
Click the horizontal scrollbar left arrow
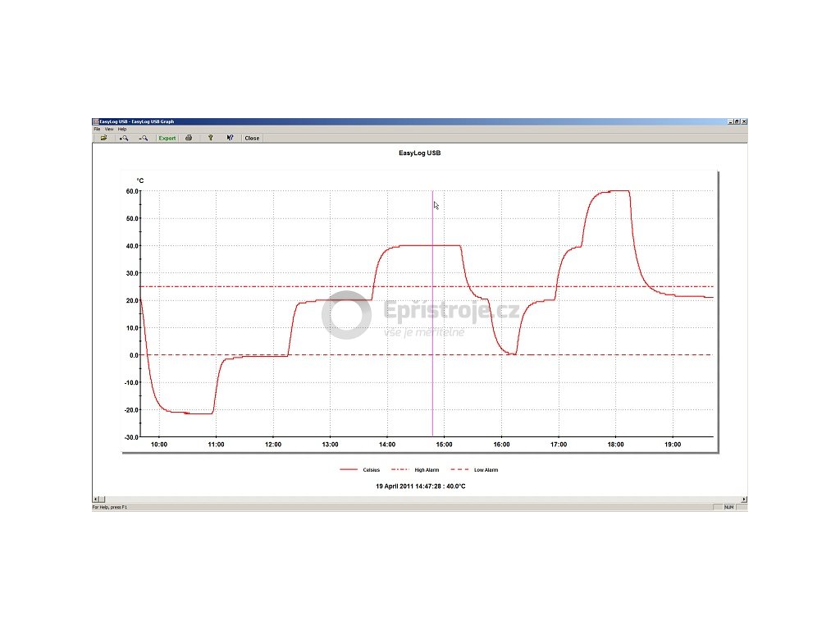pyautogui.click(x=96, y=499)
